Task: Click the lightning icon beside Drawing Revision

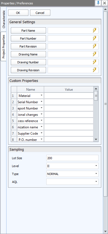Action: click(x=94, y=70)
